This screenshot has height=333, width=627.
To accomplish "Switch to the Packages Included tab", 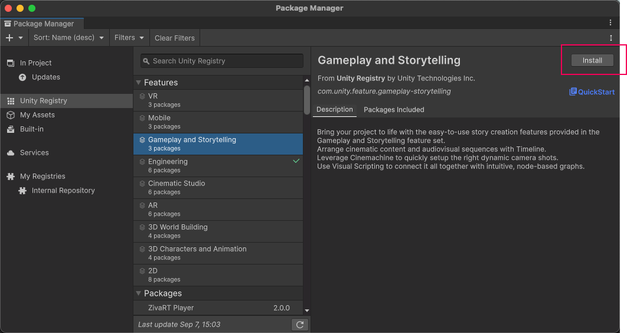I will point(394,110).
